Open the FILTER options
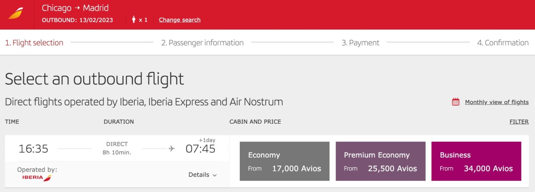This screenshot has width=535, height=192. pos(519,122)
